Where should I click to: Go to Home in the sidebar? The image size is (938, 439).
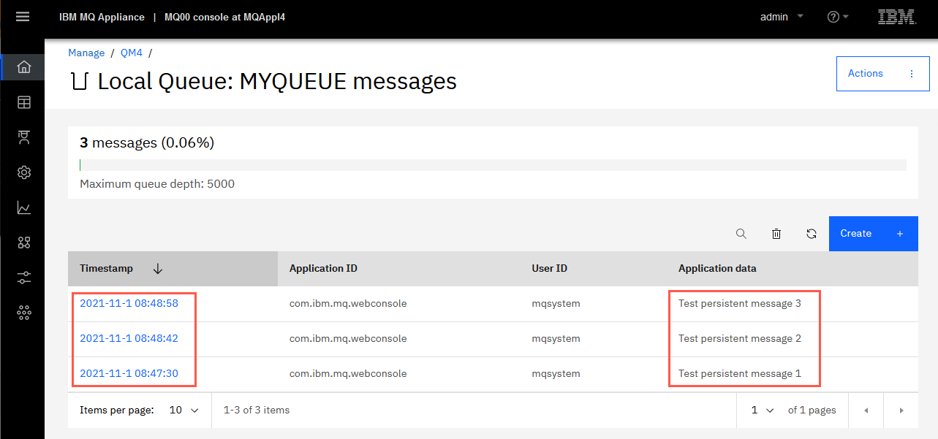[24, 67]
